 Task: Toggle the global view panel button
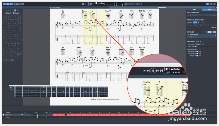8,4
